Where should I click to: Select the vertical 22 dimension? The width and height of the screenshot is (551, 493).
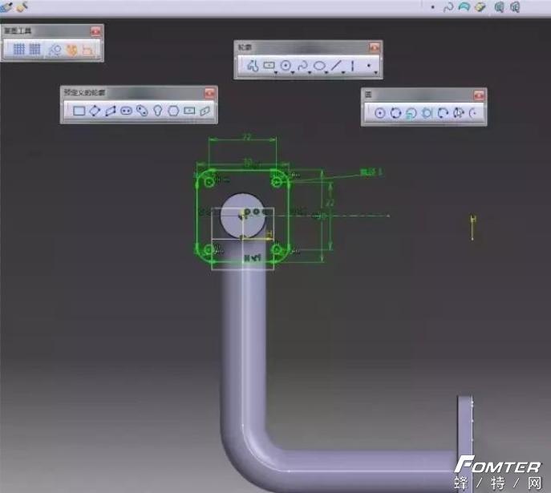point(330,203)
